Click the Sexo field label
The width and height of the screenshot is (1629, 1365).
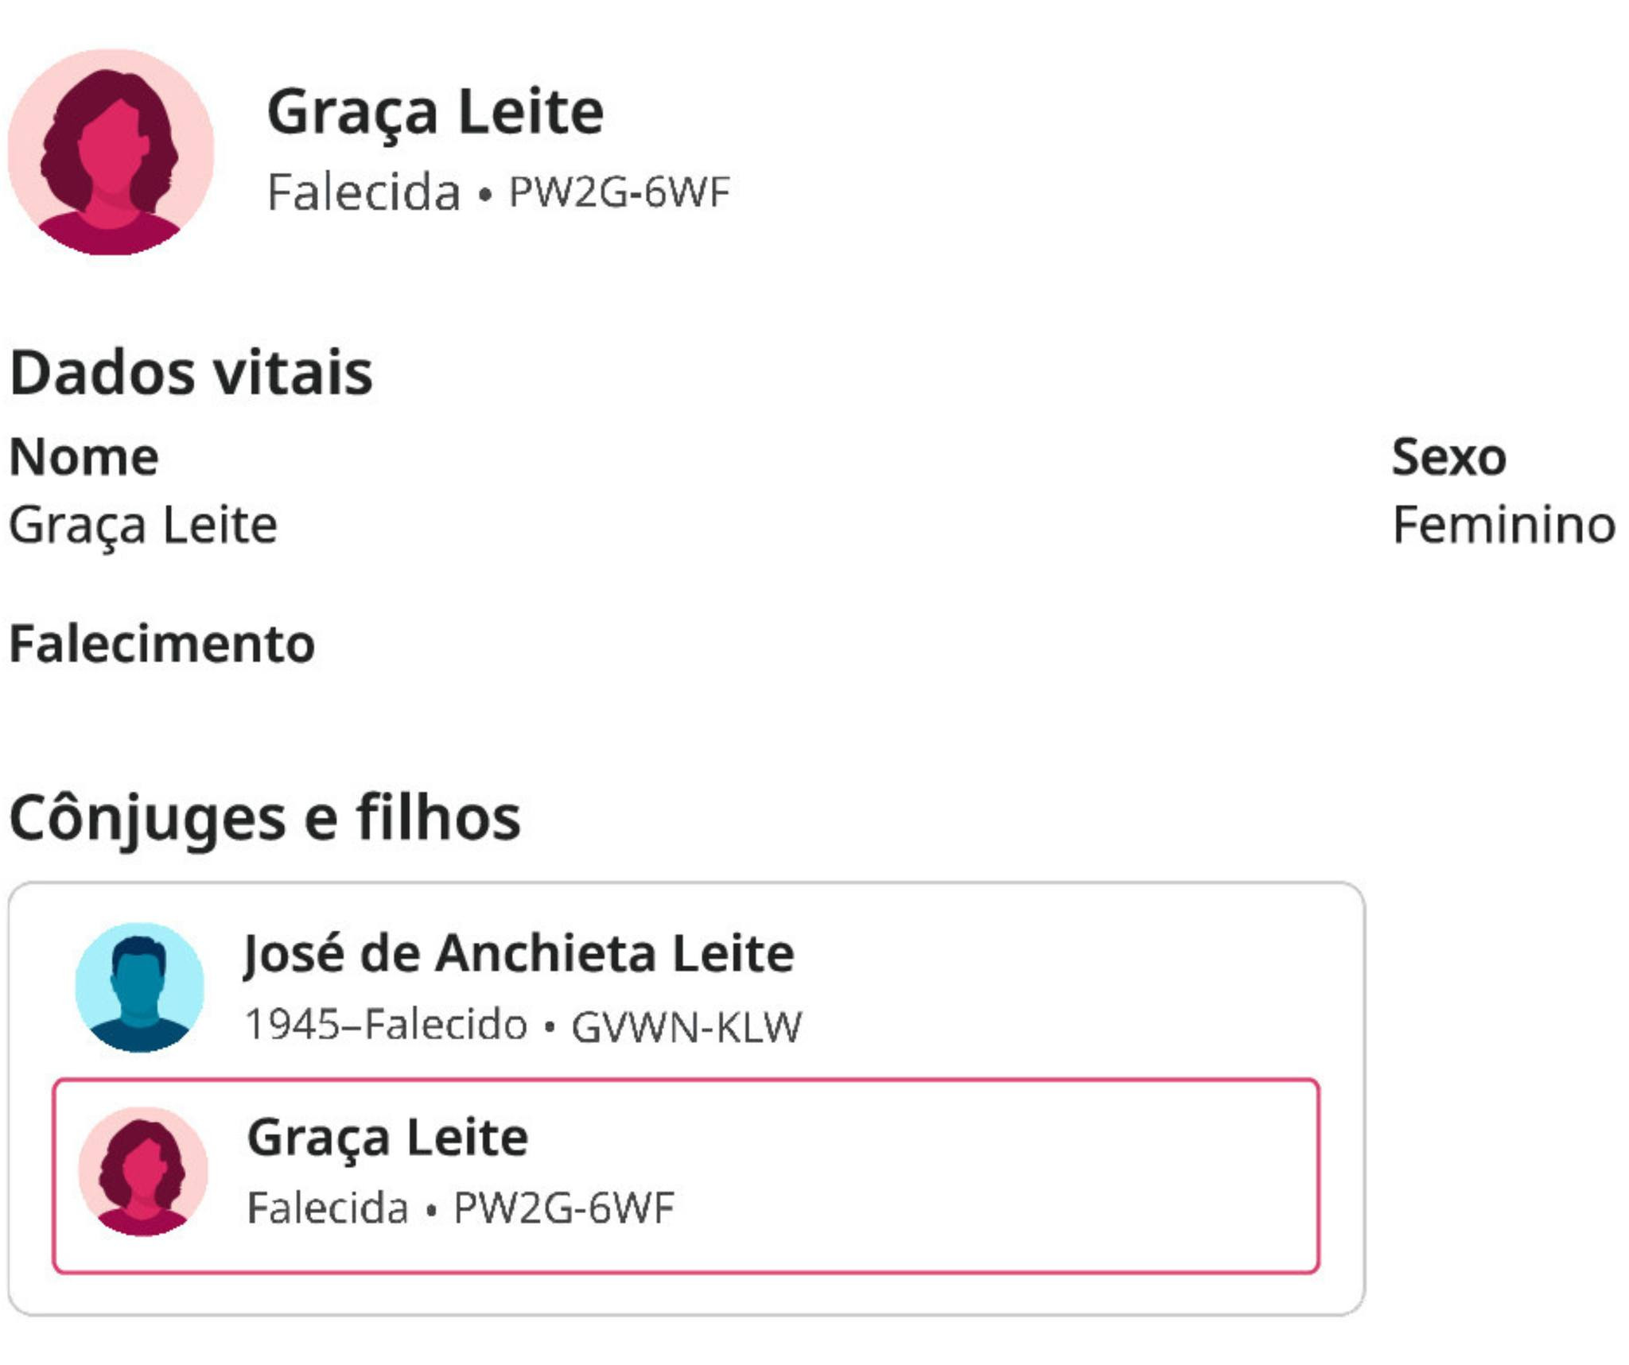(x=1448, y=457)
